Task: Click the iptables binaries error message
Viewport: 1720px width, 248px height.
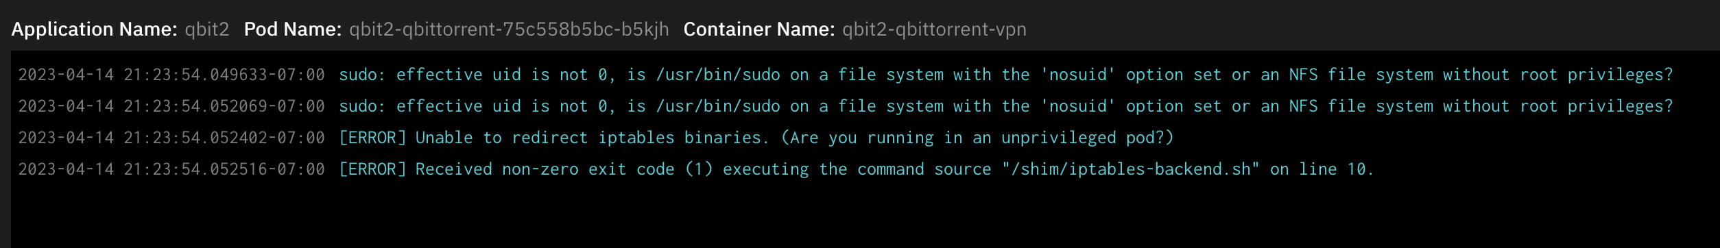Action: coord(756,138)
